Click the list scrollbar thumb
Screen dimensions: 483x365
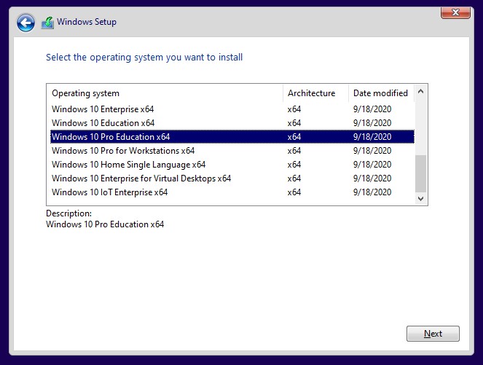coord(421,173)
